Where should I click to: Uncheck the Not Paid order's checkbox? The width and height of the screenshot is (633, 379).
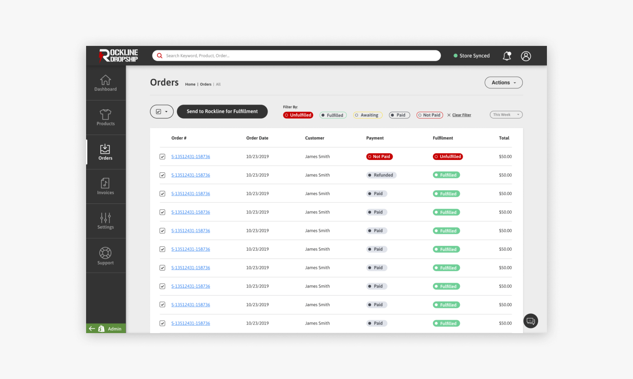pos(162,157)
